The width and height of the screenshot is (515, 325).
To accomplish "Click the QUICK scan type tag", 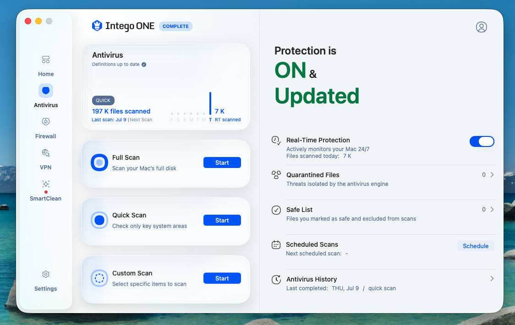I will pos(103,100).
